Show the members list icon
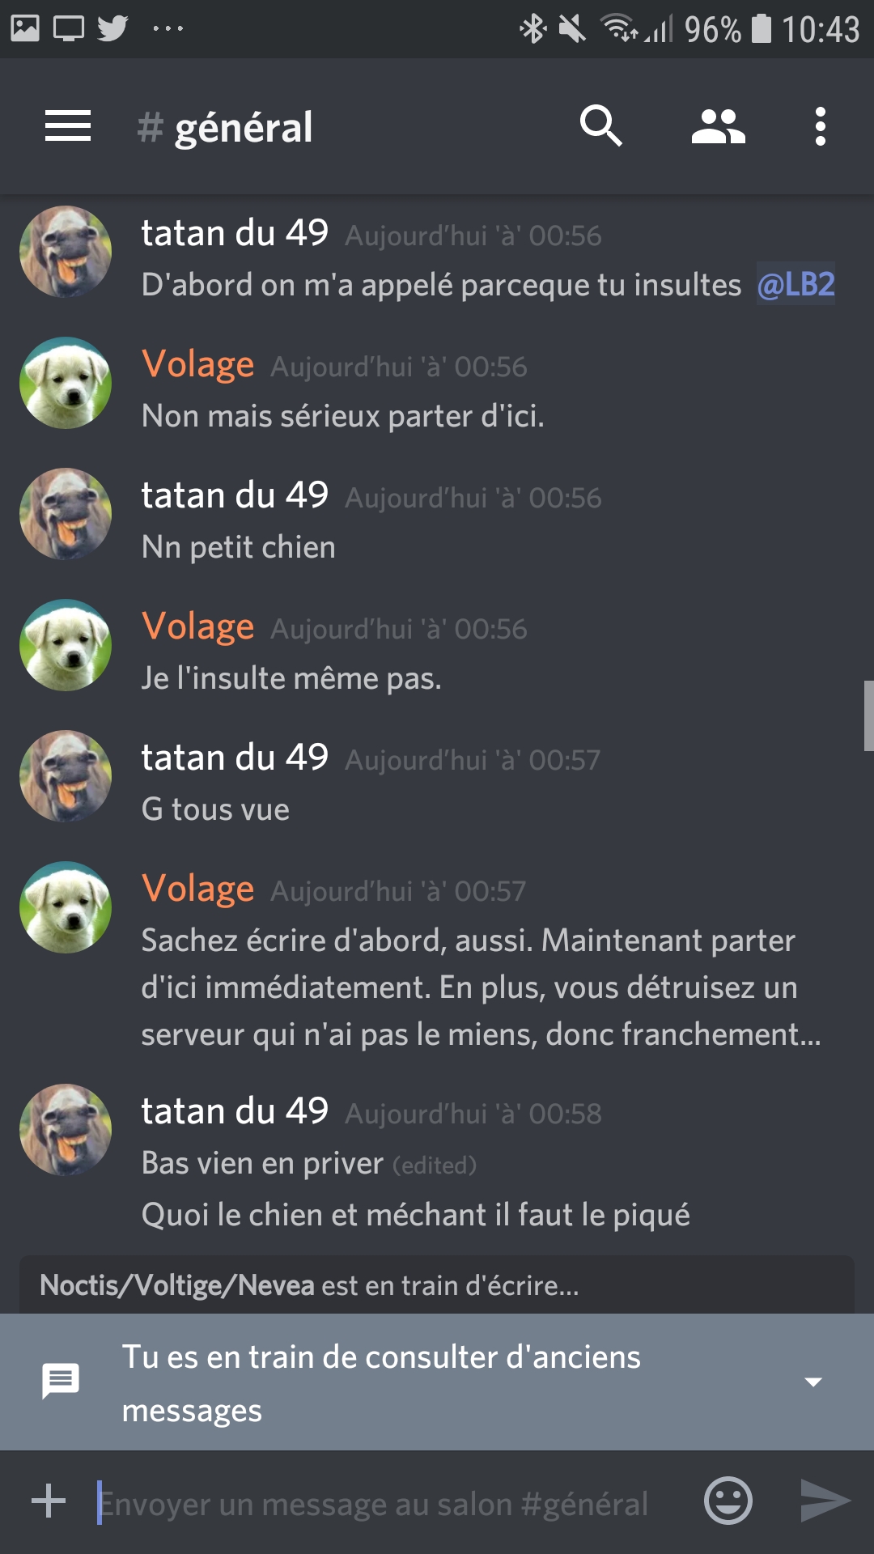Image resolution: width=874 pixels, height=1554 pixels. coord(719,126)
